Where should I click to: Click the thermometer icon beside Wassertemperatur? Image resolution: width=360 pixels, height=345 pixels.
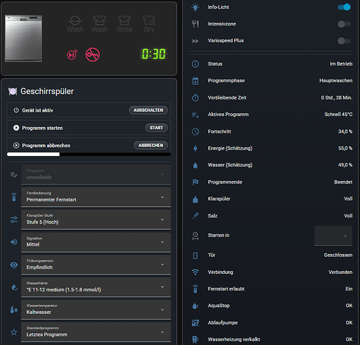tap(14, 310)
